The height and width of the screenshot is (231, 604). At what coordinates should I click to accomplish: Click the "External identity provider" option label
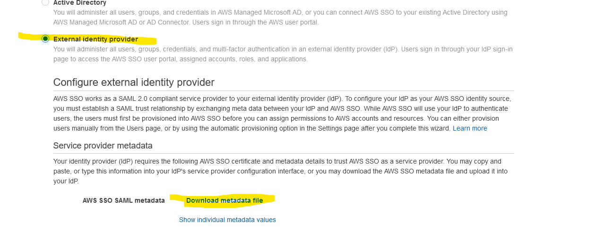96,39
